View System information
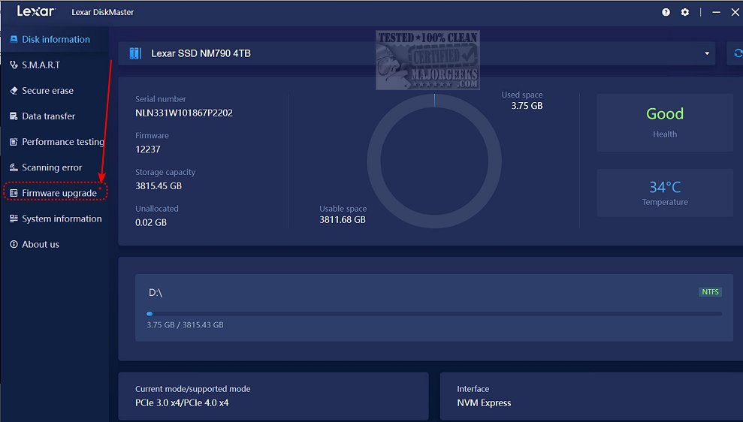Viewport: 743px width, 422px height. 55,219
